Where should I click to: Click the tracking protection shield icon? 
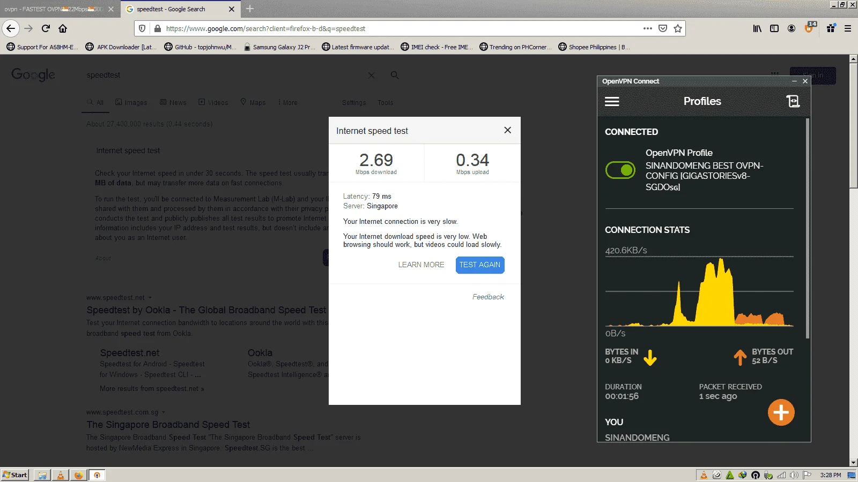[x=142, y=28]
